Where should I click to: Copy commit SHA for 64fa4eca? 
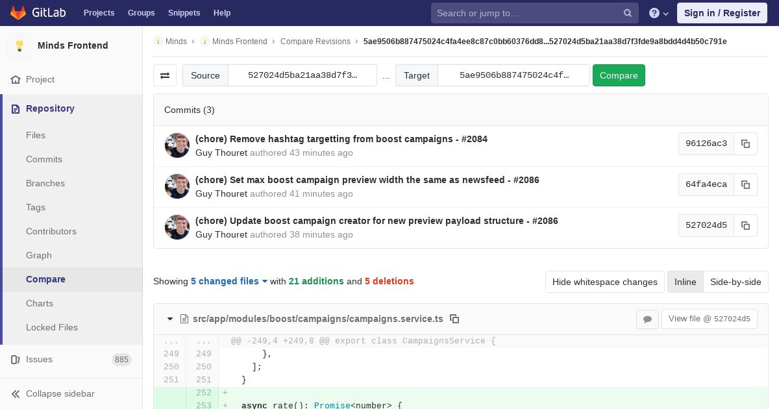click(745, 184)
